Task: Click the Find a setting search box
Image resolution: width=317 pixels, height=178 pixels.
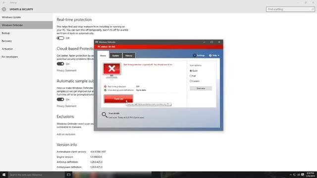Action: tap(290, 9)
